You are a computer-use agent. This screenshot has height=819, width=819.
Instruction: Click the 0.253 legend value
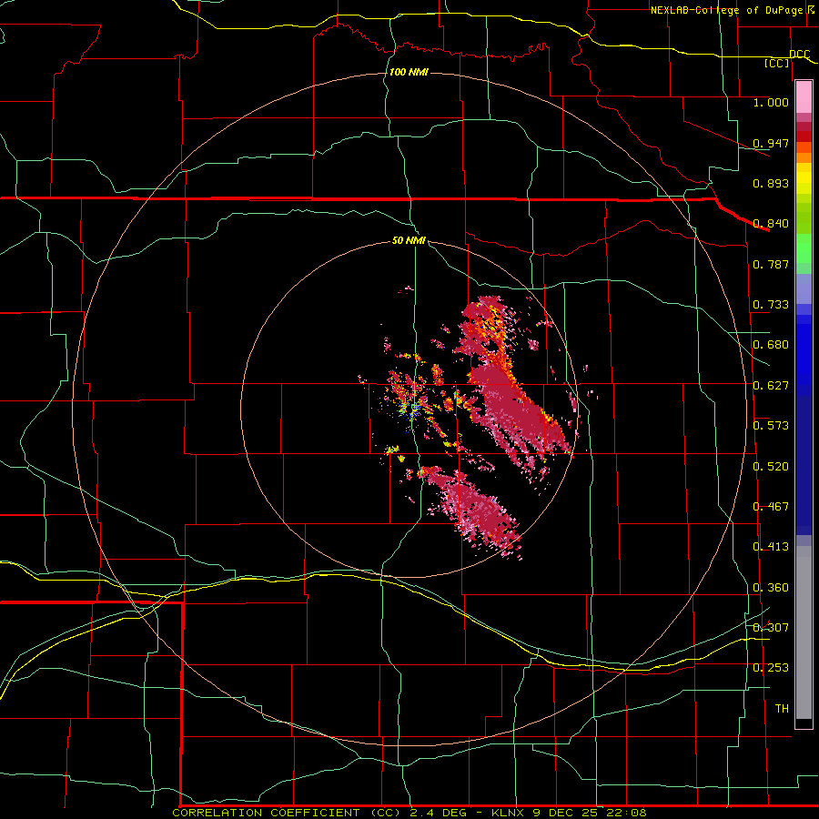771,668
